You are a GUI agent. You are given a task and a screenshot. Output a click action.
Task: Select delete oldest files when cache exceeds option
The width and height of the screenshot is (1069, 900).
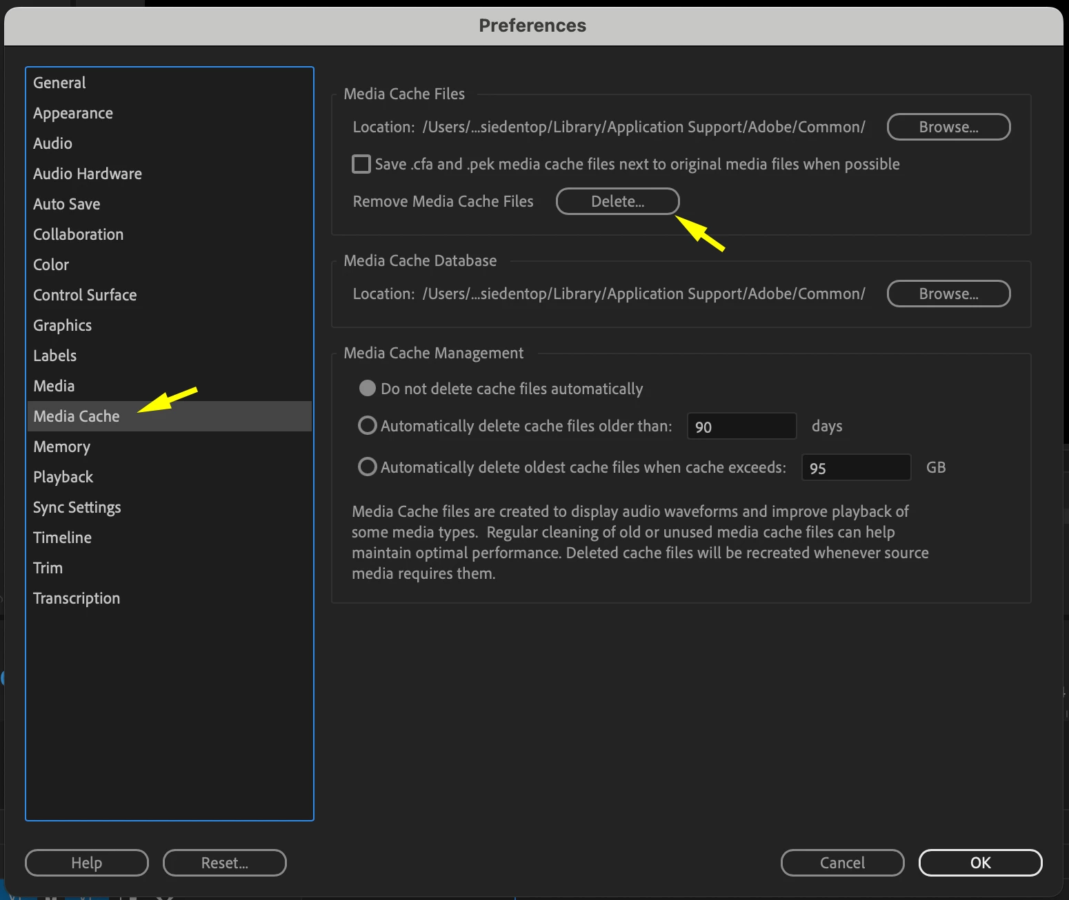tap(368, 467)
